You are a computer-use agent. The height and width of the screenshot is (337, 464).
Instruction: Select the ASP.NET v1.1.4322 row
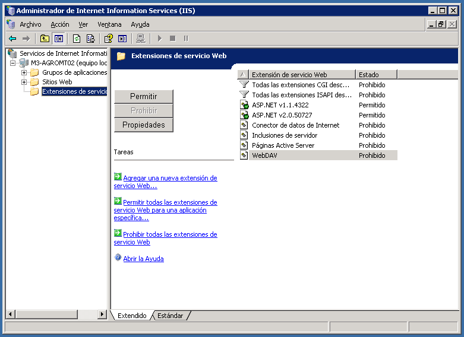click(318, 105)
